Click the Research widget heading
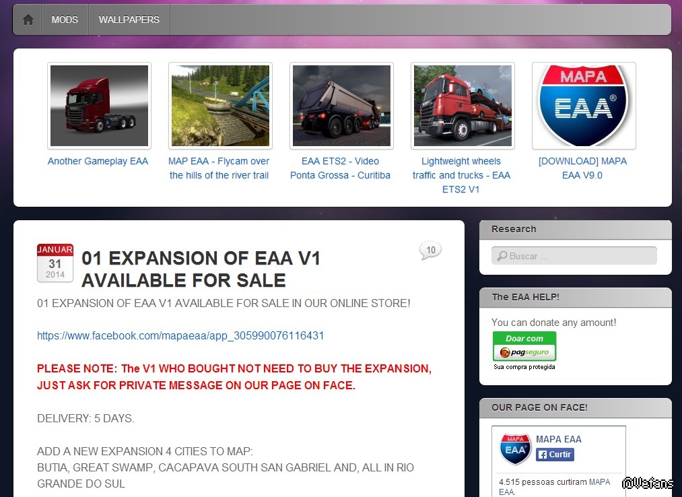The width and height of the screenshot is (682, 497). pos(514,229)
